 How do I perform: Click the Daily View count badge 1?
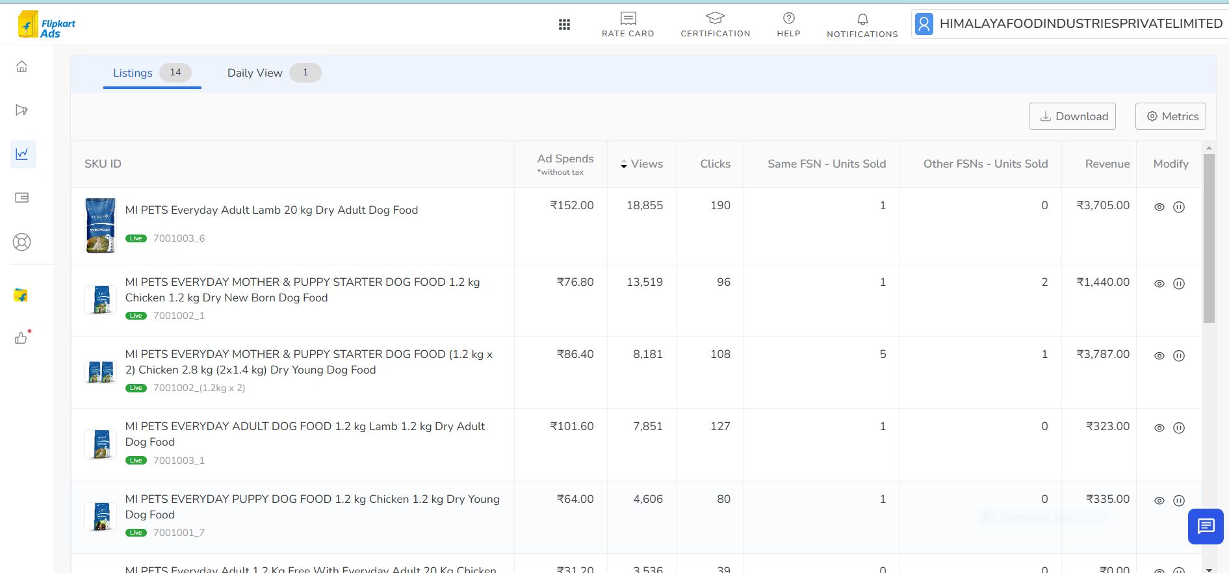[305, 73]
